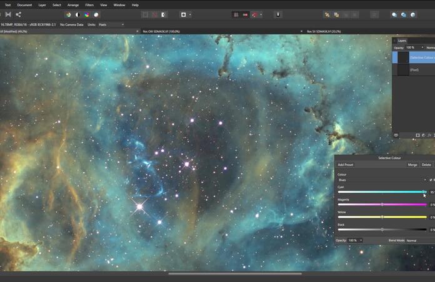Viewport: 435px width, 282px height.
Task: Open the Quick Mask options arrow
Action: point(190,15)
